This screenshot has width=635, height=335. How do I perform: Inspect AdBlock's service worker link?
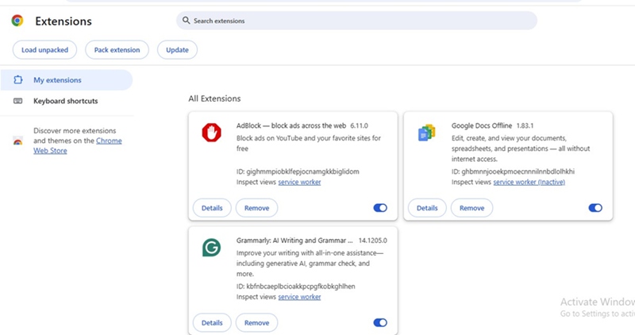(299, 182)
